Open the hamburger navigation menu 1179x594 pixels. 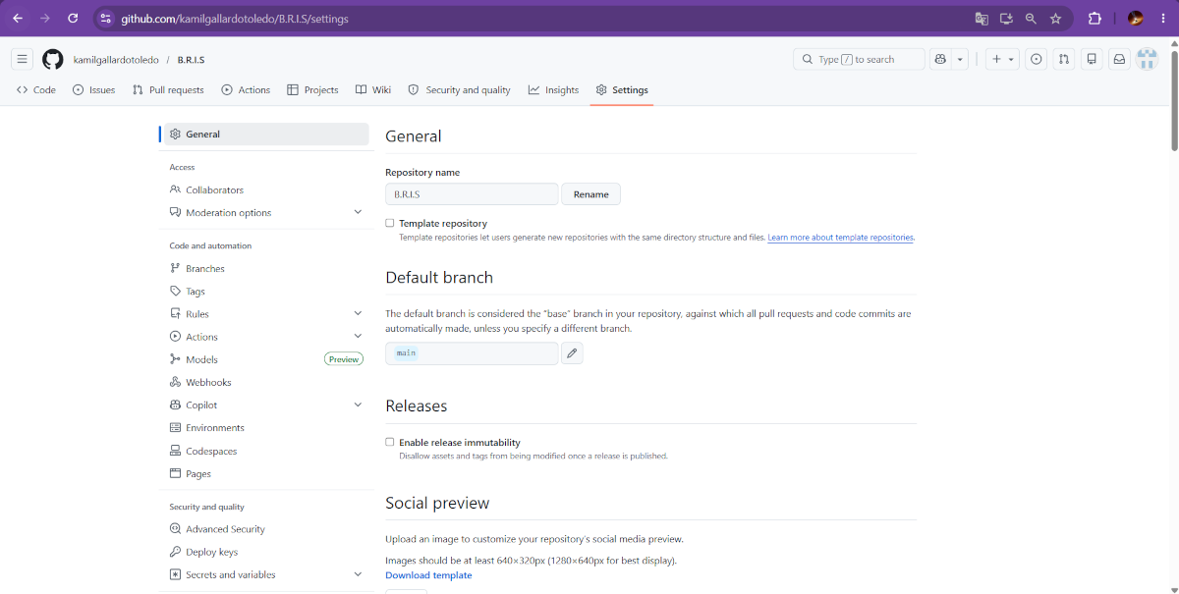pyautogui.click(x=22, y=60)
